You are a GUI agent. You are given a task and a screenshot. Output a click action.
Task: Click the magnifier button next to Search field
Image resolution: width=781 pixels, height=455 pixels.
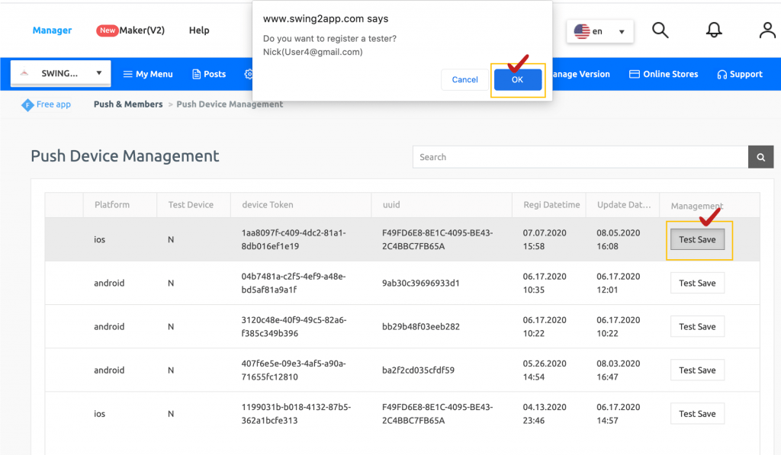[760, 157]
